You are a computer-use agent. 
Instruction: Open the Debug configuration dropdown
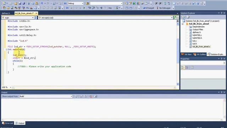coord(83,3)
